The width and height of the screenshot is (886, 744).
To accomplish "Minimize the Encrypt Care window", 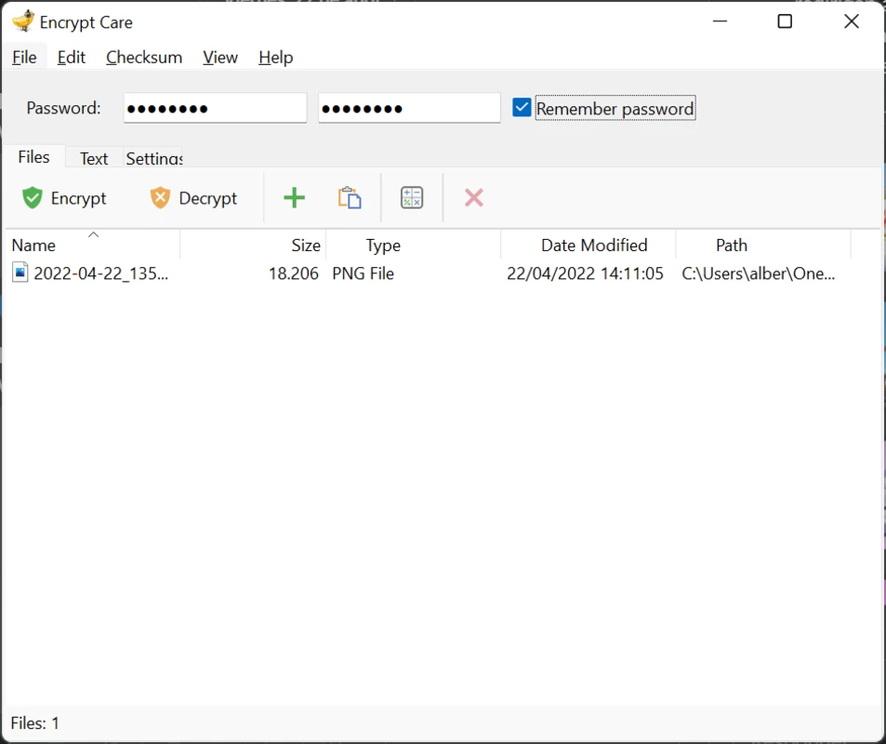I will click(720, 21).
